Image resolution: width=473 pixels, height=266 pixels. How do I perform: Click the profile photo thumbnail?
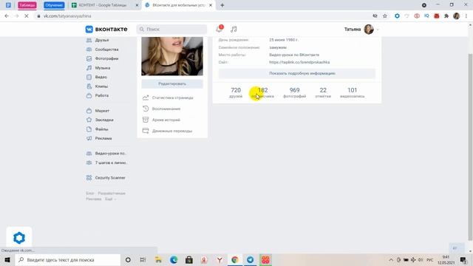pos(172,56)
